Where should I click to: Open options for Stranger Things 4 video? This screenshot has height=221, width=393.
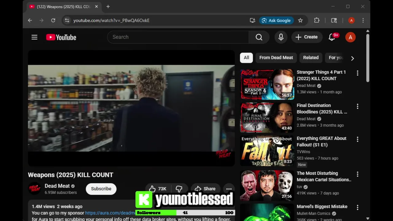[357, 73]
